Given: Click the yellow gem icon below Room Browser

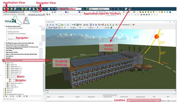Looking at the screenshot, I should tap(7, 96).
